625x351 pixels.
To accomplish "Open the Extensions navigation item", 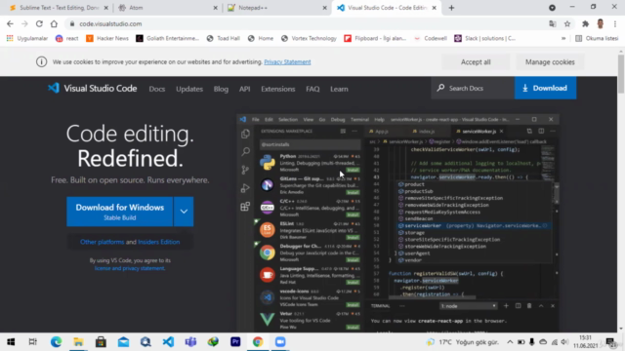I will 277,89.
